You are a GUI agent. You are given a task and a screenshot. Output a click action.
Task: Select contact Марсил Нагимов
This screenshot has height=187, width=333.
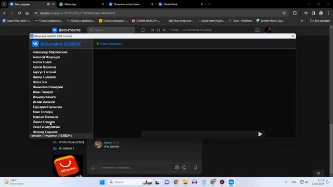45,117
